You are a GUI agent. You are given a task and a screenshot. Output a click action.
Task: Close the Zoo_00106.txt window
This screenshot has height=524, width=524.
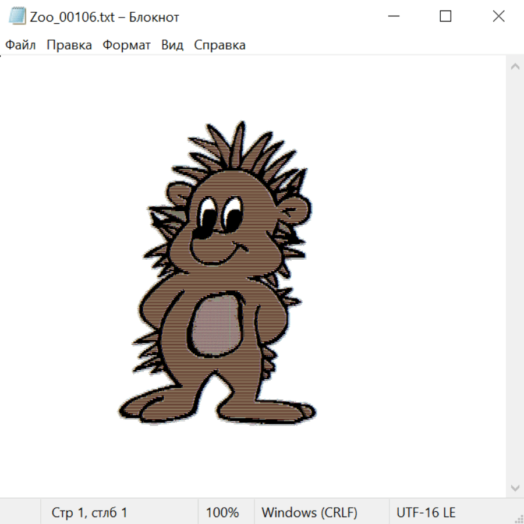(x=498, y=16)
